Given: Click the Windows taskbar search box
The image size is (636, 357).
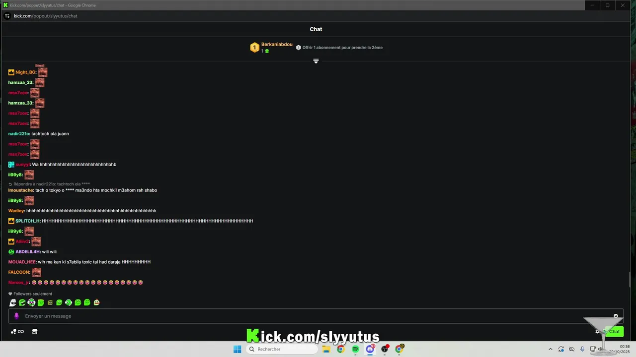Looking at the screenshot, I should 282,349.
